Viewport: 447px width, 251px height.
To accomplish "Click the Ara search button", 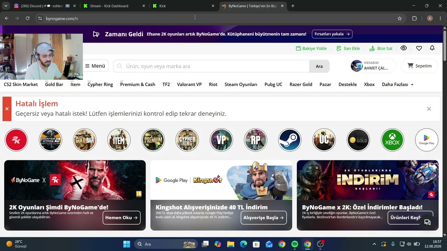I will (x=319, y=66).
